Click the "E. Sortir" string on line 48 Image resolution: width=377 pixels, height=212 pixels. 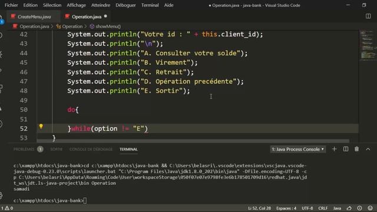tap(161, 91)
